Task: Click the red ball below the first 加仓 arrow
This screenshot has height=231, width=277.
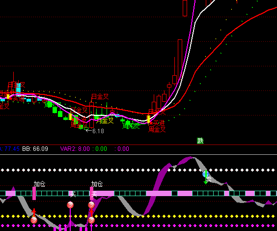Action: [34, 220]
